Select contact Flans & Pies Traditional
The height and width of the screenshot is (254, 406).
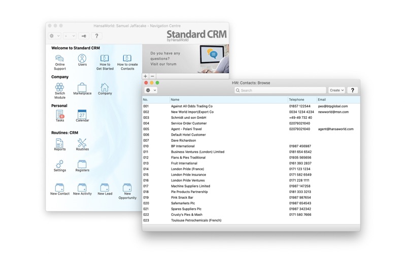point(251,157)
